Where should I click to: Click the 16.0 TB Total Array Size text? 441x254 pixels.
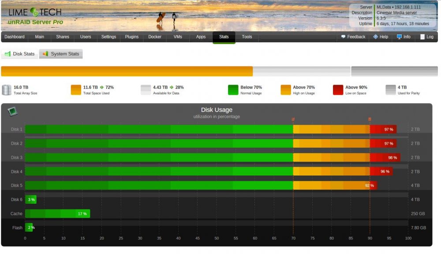coord(21,87)
